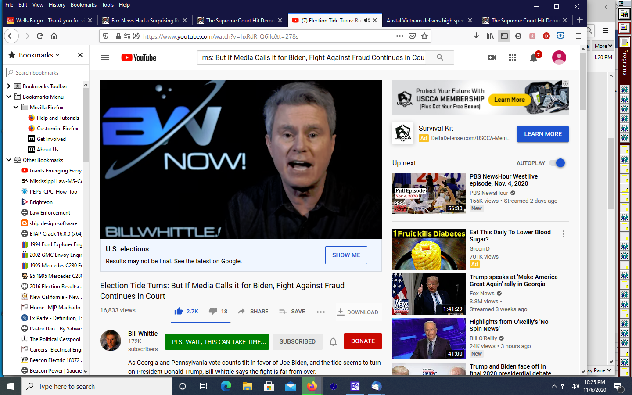Dislike the video showing 18
The image size is (632, 395).
(218, 311)
